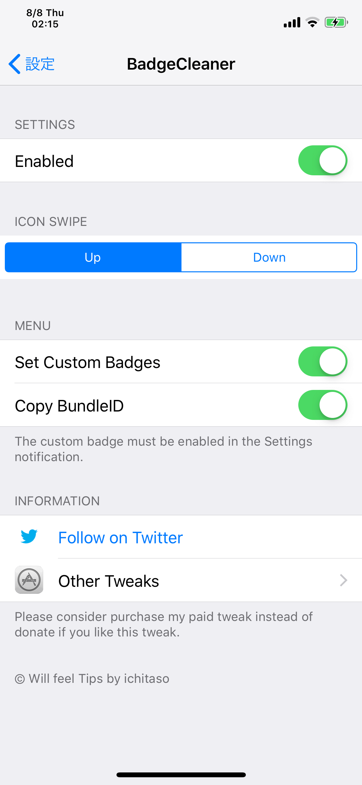This screenshot has height=785, width=362.
Task: Open the Follow on Twitter link
Action: click(120, 538)
